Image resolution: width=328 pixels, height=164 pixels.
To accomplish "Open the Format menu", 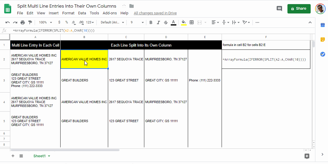I will (x=68, y=13).
